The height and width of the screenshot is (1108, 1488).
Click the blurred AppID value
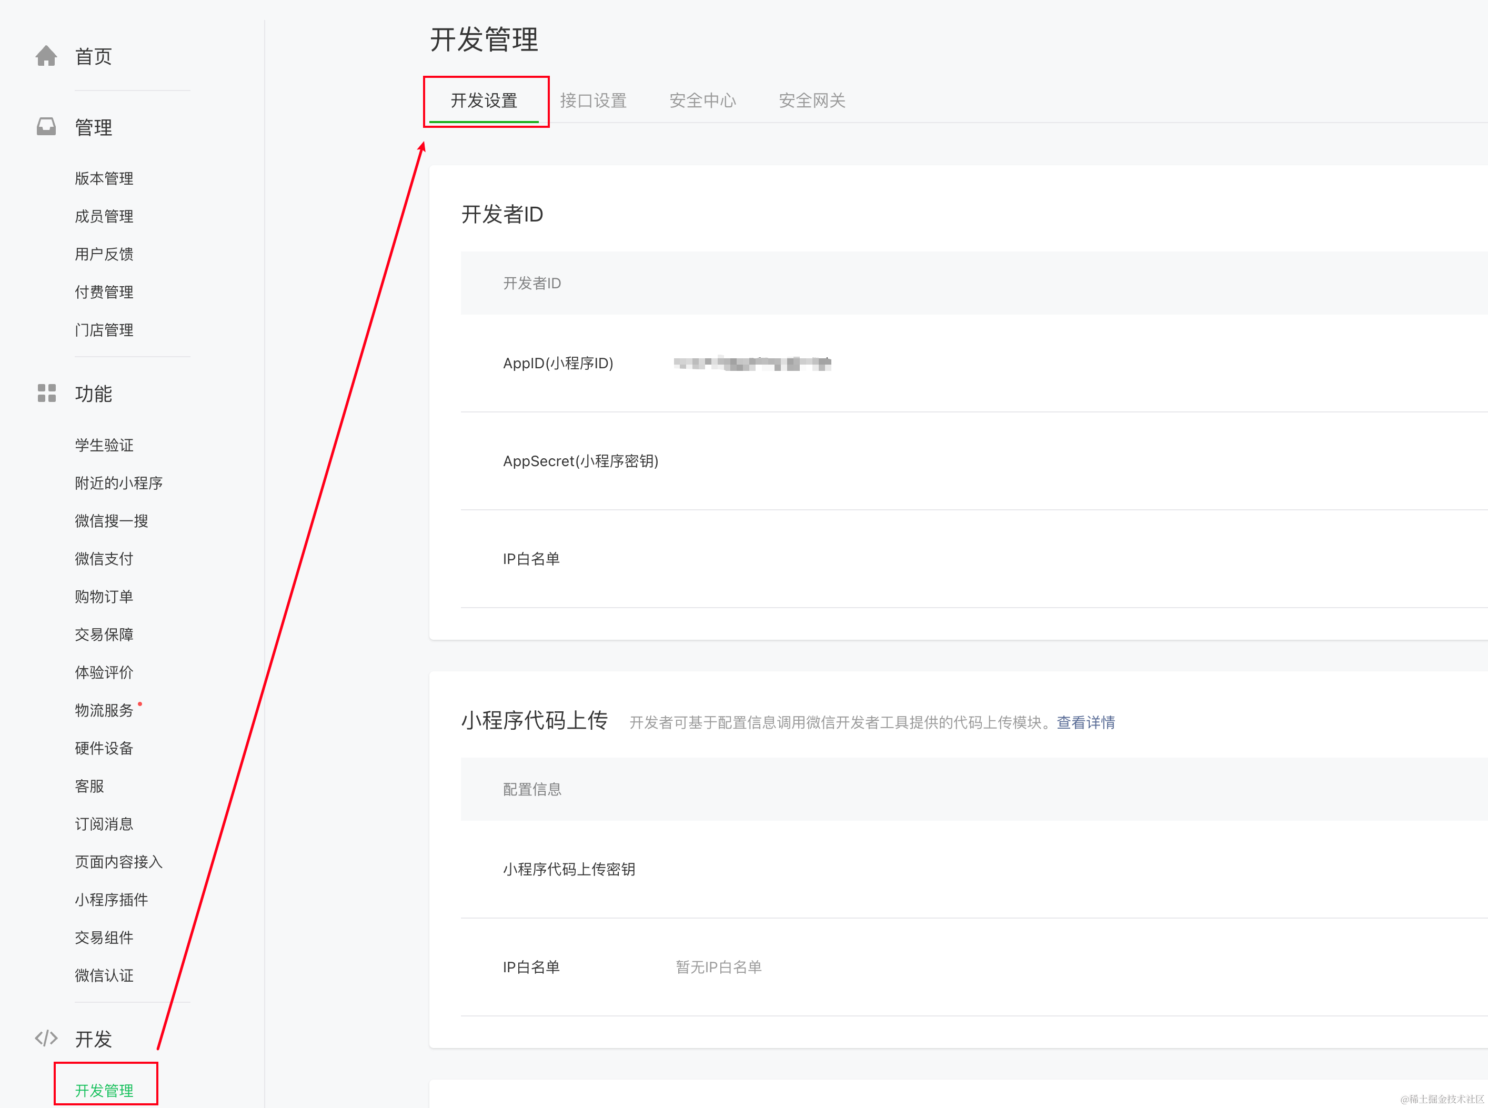point(752,364)
